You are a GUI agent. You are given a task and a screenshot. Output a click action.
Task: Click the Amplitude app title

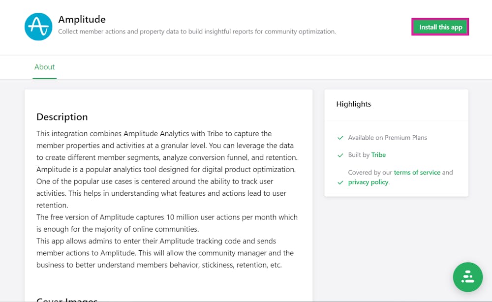pos(82,20)
